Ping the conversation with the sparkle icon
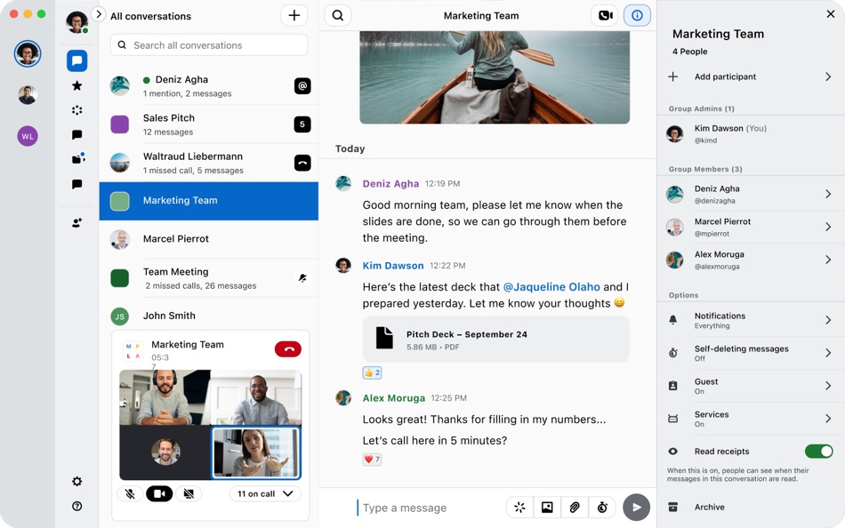This screenshot has height=528, width=845. click(302, 278)
